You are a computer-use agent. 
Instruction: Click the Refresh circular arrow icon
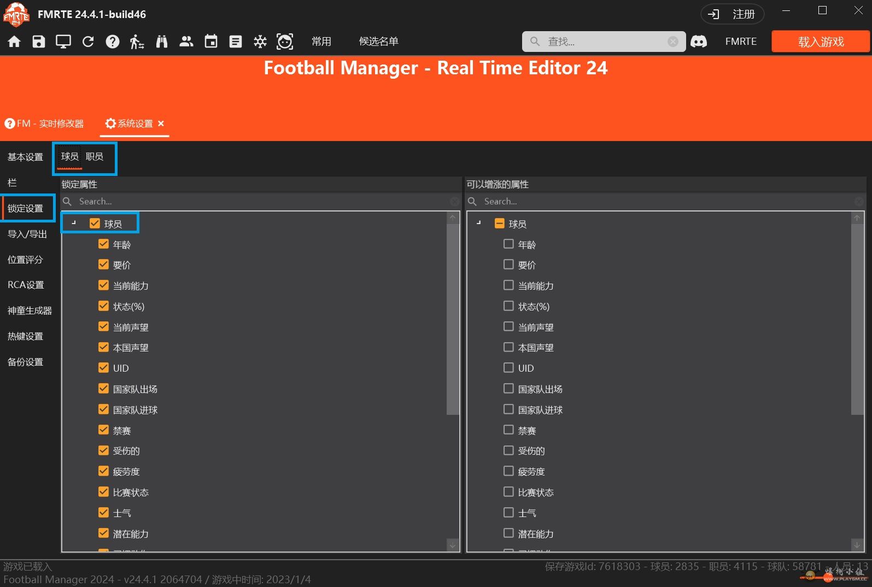(x=88, y=42)
